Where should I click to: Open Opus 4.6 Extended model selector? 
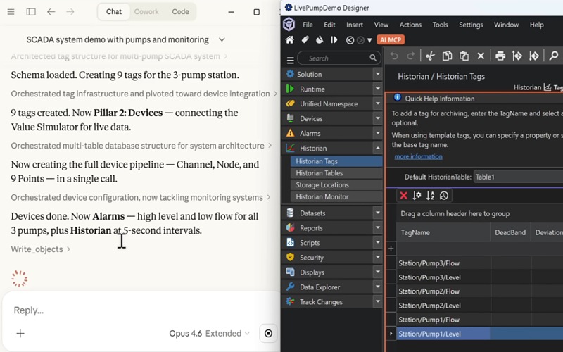[x=209, y=334]
